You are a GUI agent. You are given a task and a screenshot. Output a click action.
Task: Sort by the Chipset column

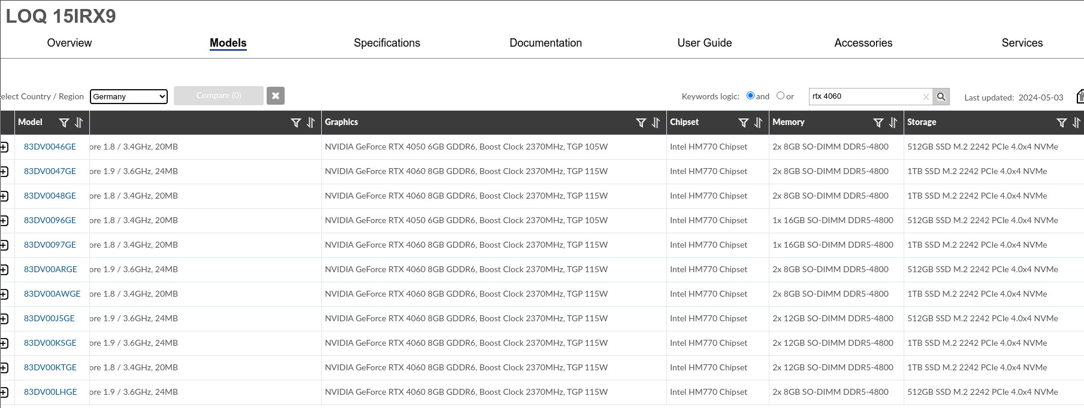[x=759, y=123]
